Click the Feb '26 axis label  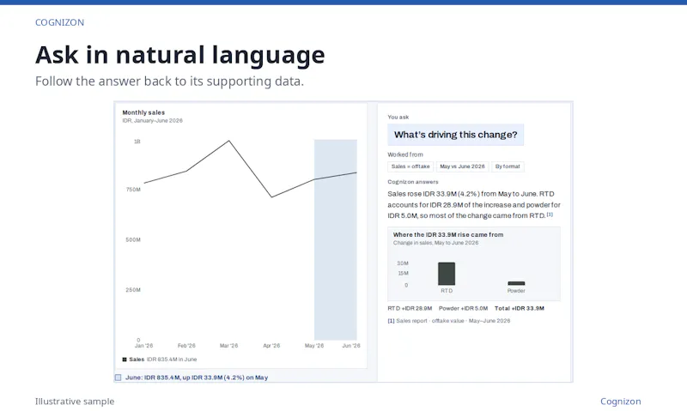tap(186, 346)
